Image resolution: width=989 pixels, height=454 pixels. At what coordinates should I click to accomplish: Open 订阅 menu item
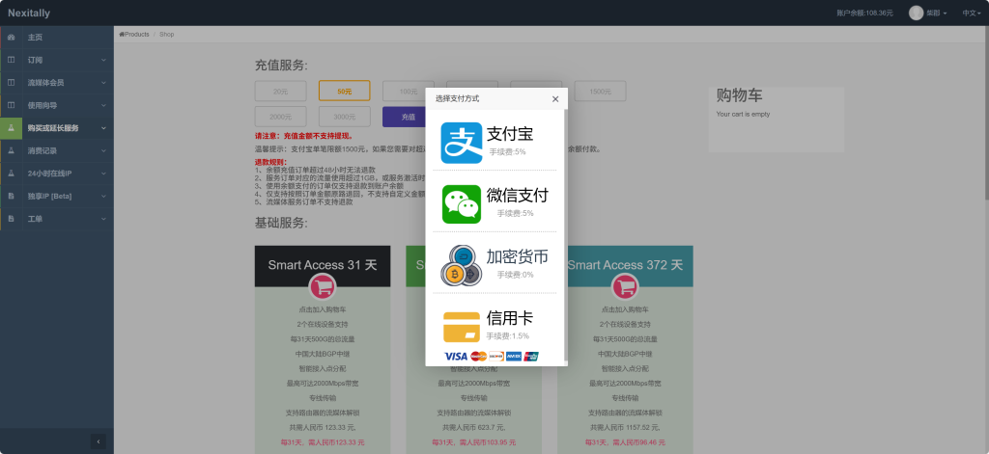[57, 60]
